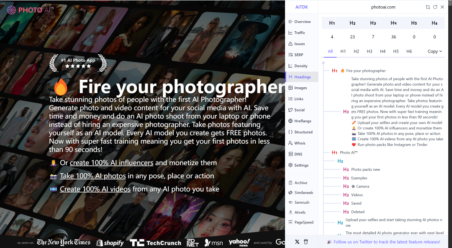This screenshot has width=452, height=248.
Task: Click the H1 column header in count table
Action: click(x=332, y=23)
